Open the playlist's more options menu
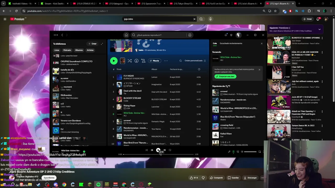Viewport: 335px width, 188px height. (x=166, y=61)
